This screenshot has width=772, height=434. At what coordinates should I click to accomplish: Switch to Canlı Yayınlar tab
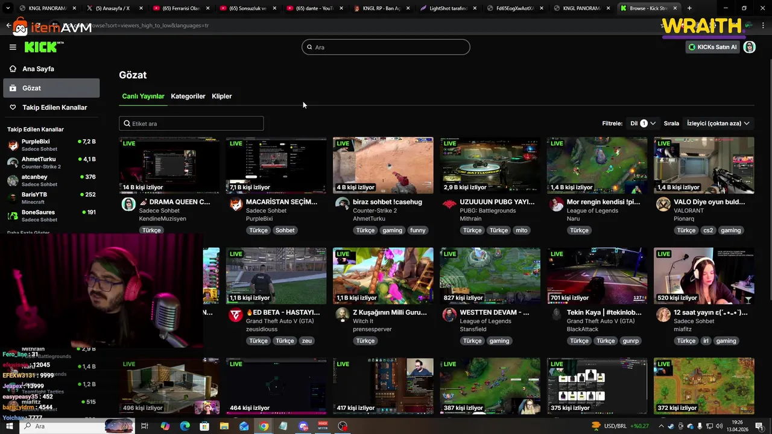point(143,96)
